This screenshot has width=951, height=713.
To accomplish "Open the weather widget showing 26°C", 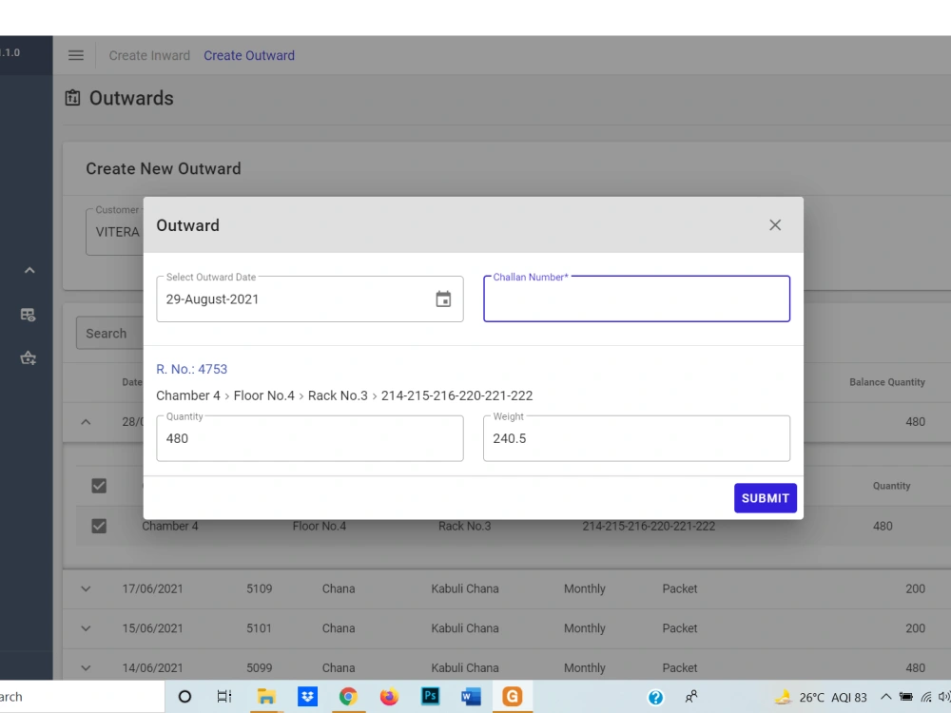I will [x=822, y=697].
